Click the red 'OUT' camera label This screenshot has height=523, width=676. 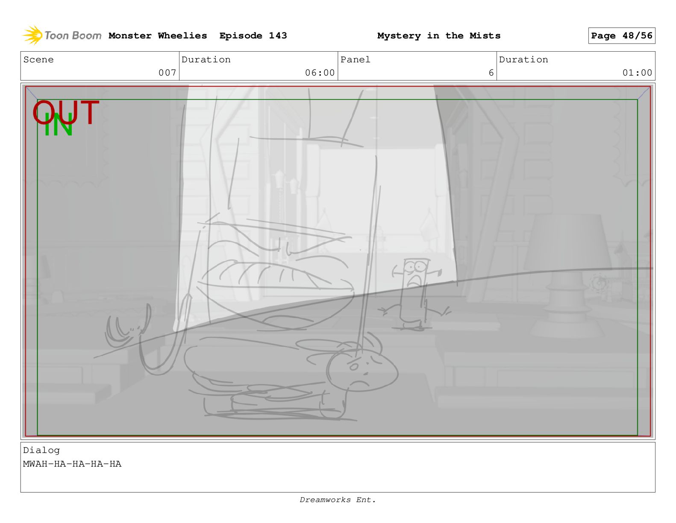pos(66,113)
